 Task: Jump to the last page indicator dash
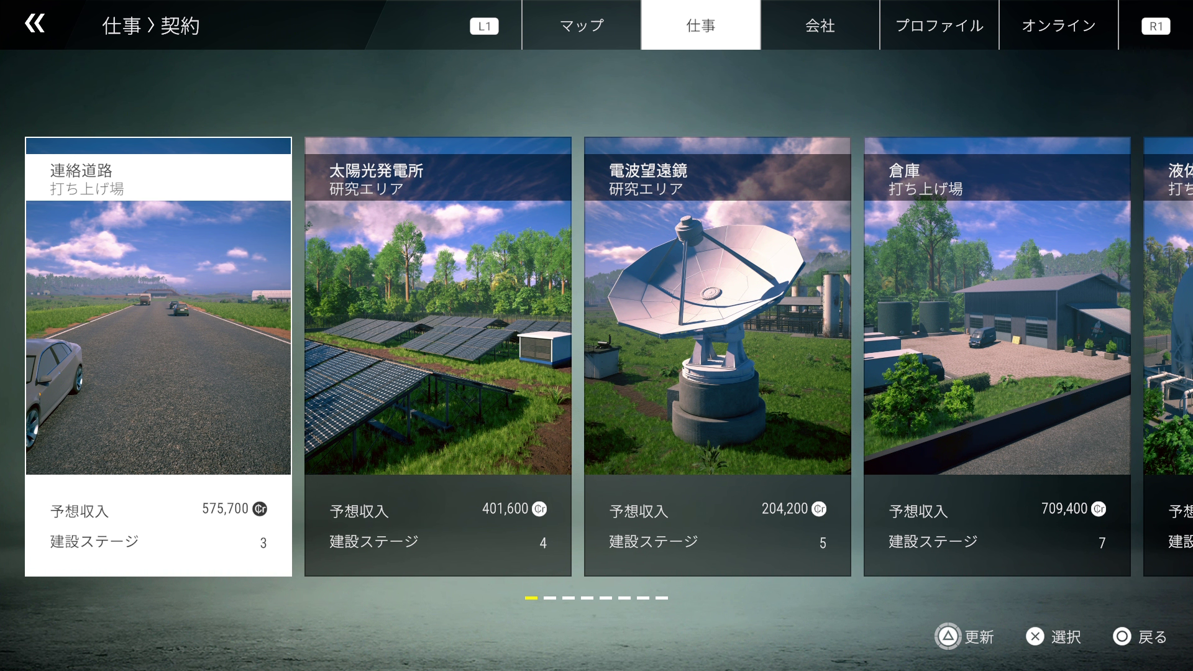click(x=662, y=598)
